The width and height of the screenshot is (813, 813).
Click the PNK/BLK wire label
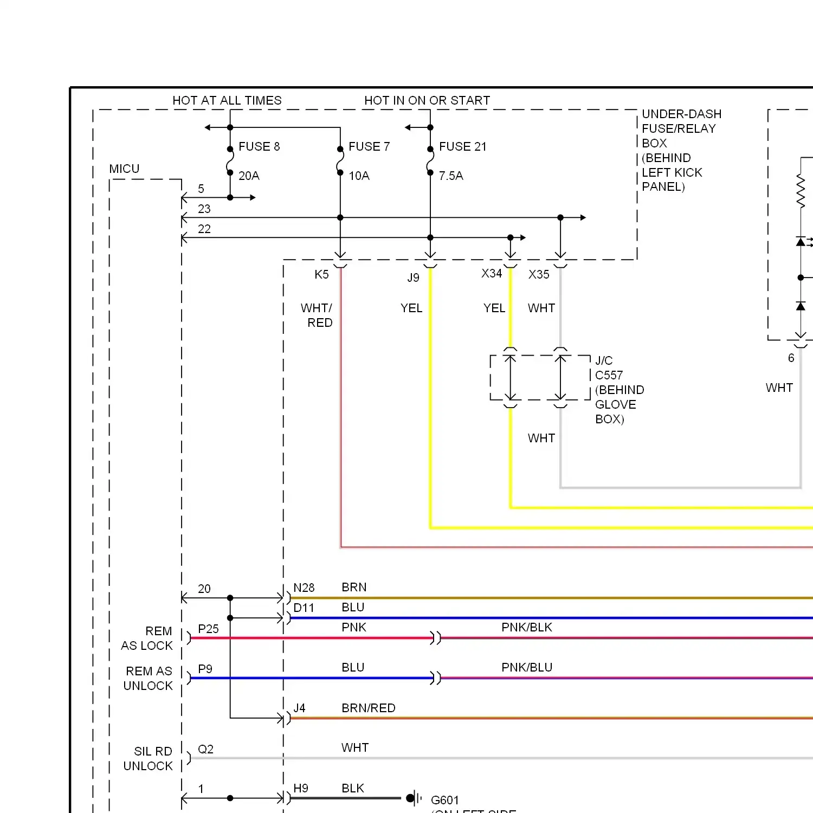coord(527,628)
